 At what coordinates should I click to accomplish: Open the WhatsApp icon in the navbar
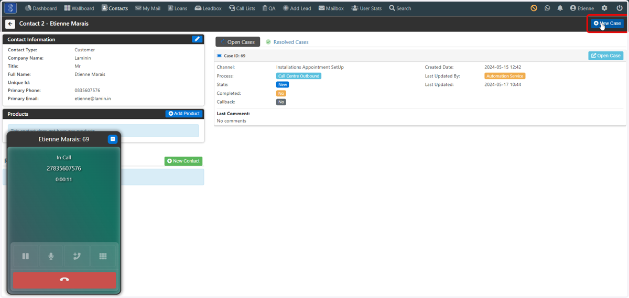[547, 8]
